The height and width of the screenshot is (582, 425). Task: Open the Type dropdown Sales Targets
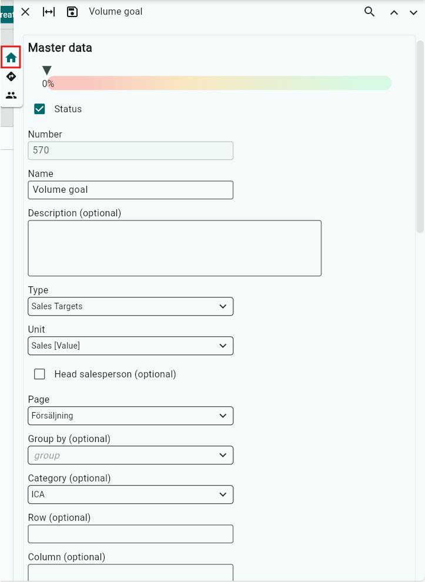(130, 306)
